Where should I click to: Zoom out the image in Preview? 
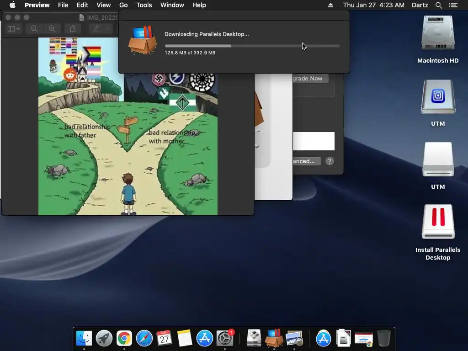34,29
